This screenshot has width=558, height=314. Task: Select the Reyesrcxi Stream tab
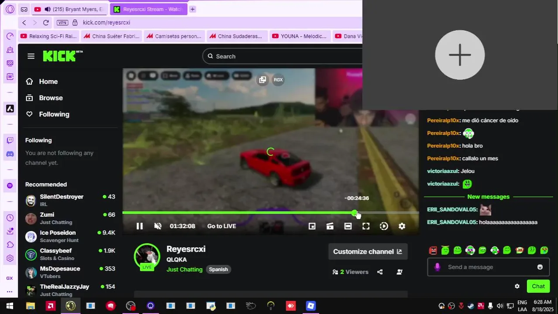click(x=148, y=9)
